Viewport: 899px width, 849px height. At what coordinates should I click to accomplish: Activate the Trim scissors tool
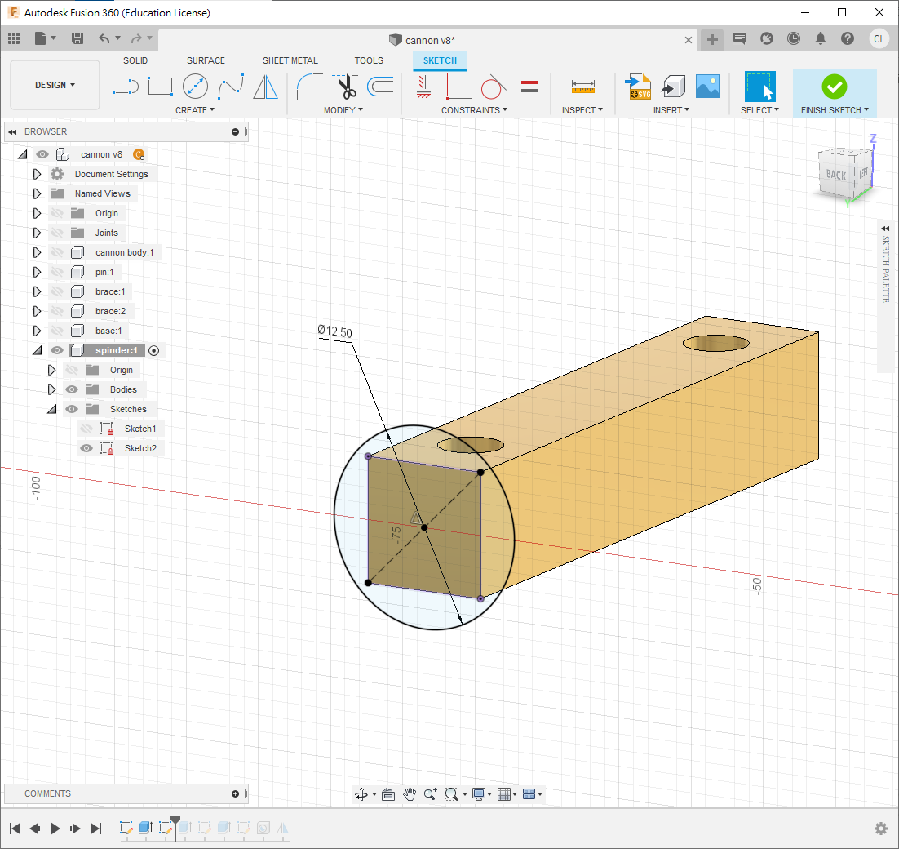click(x=347, y=86)
